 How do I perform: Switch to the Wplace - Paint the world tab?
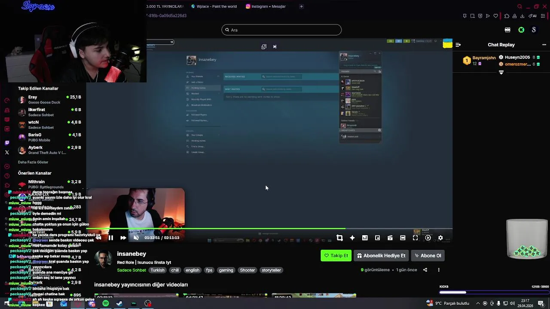click(214, 6)
